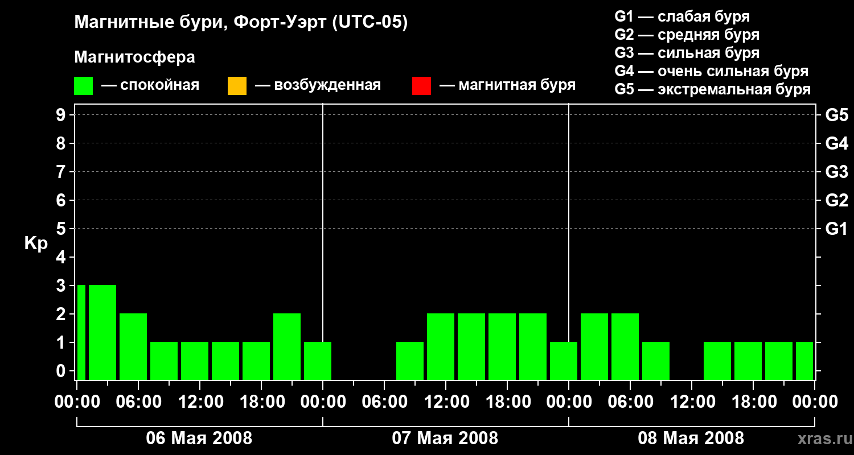Click the narrow first Kp 3 bar on 06 Мая
Image resolution: width=854 pixels, height=455 pixels.
click(x=81, y=332)
